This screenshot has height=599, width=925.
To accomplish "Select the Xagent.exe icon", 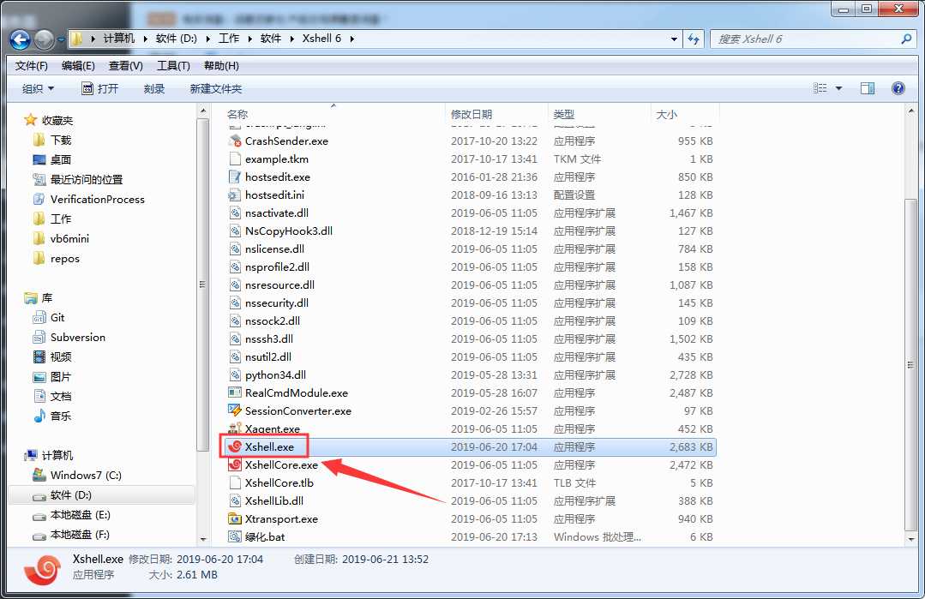I will tap(235, 428).
